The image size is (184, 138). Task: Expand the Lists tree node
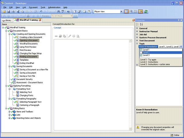(9, 115)
